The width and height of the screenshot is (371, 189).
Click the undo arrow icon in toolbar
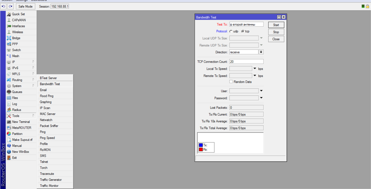(4, 6)
